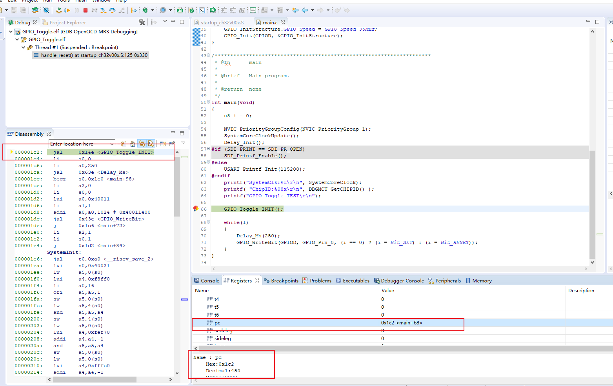Click the Build (stacked layers) toolbar icon
The image size is (613, 386).
[x=35, y=10]
